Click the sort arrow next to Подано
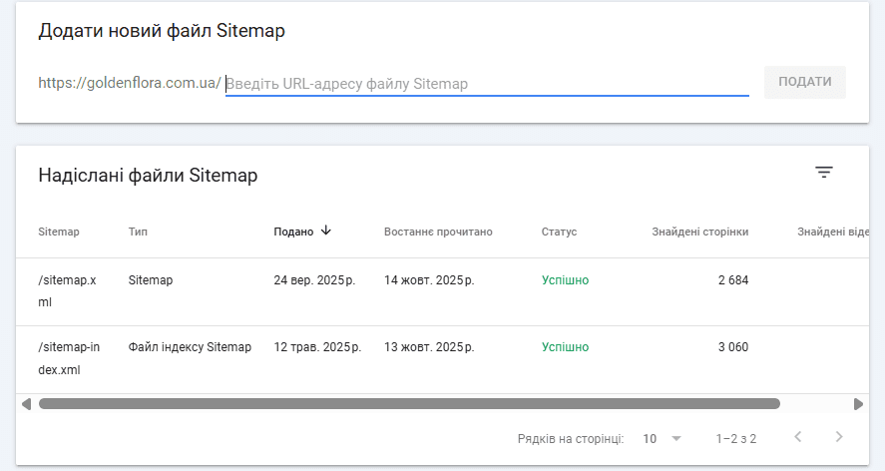Screen dimensions: 885x471 tap(325, 231)
